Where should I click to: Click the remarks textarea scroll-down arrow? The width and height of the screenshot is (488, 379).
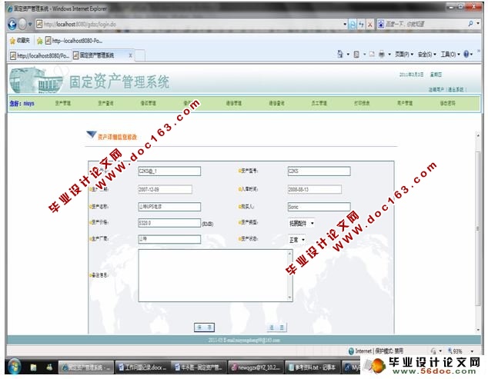289,298
